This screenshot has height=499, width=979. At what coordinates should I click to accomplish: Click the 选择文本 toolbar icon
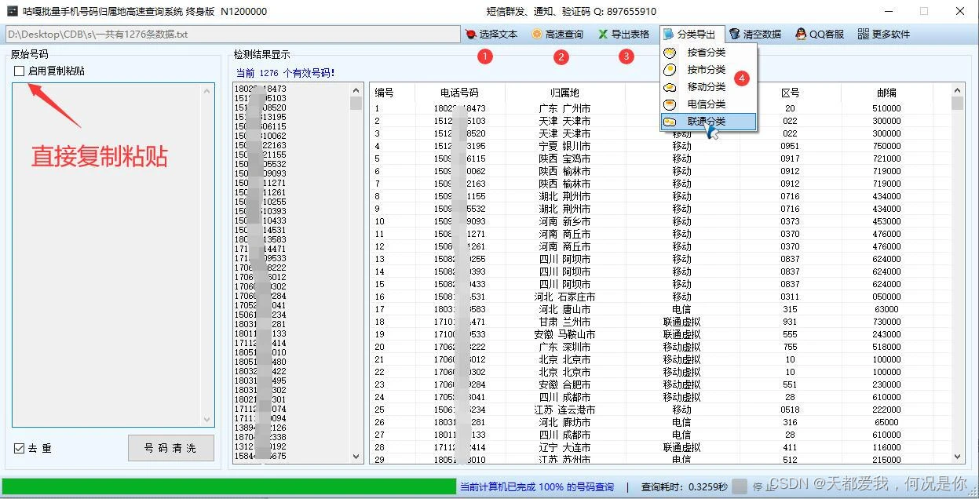[x=471, y=35]
